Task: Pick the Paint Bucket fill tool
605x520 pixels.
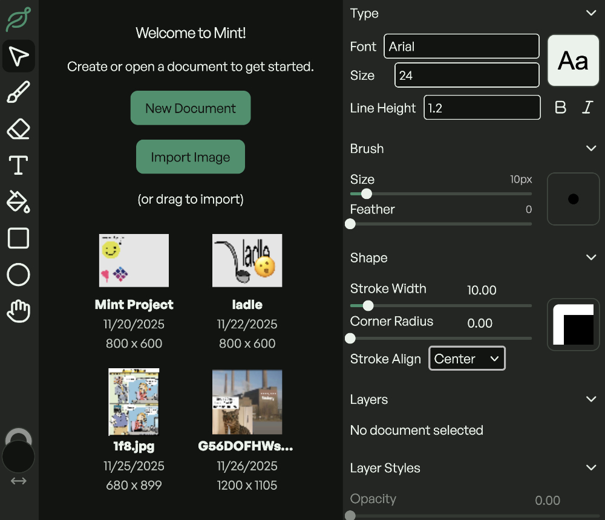Action: tap(18, 201)
